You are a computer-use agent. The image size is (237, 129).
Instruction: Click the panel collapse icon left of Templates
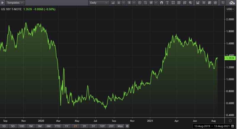[3, 3]
